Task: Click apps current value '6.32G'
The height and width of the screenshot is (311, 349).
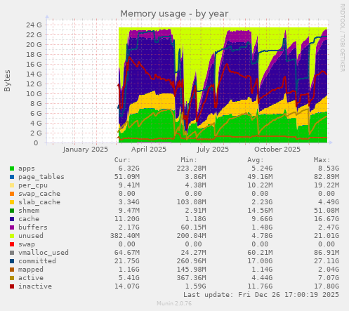Action: click(129, 168)
